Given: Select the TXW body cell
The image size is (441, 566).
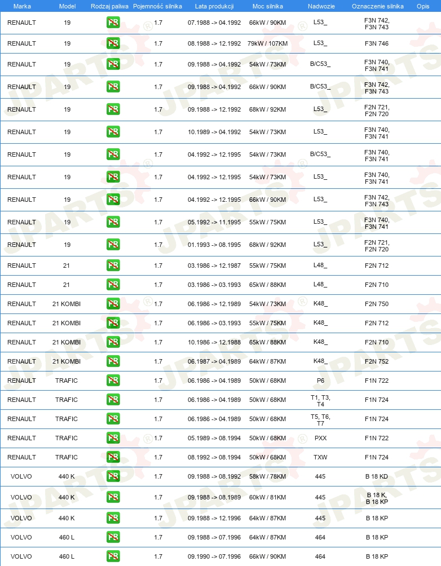Looking at the screenshot, I should point(320,457).
